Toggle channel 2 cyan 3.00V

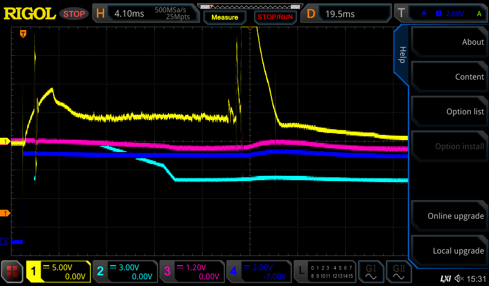[125, 272]
